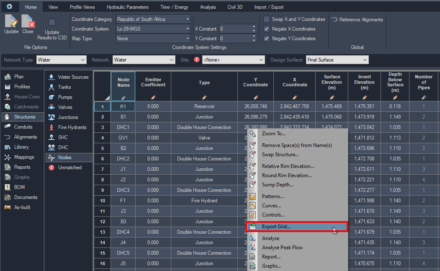Image resolution: width=440 pixels, height=271 pixels.
Task: Uncheck Negate X Coordinates
Action: [267, 29]
